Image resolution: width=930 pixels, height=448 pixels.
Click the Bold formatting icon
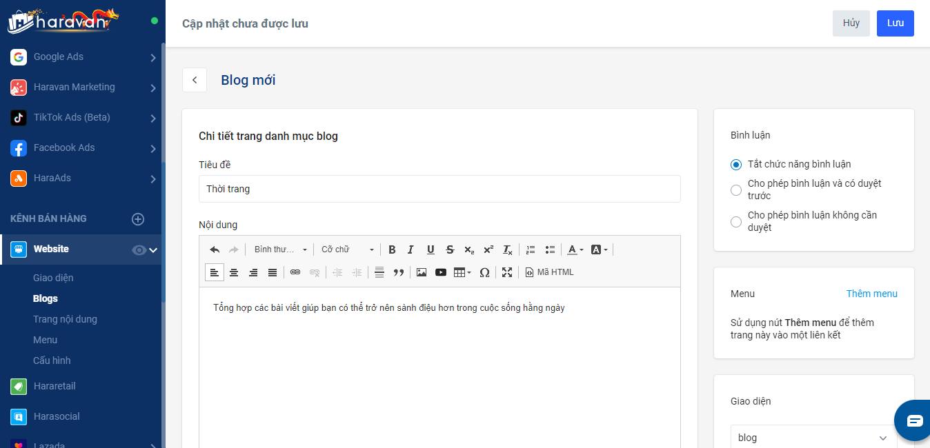[392, 250]
